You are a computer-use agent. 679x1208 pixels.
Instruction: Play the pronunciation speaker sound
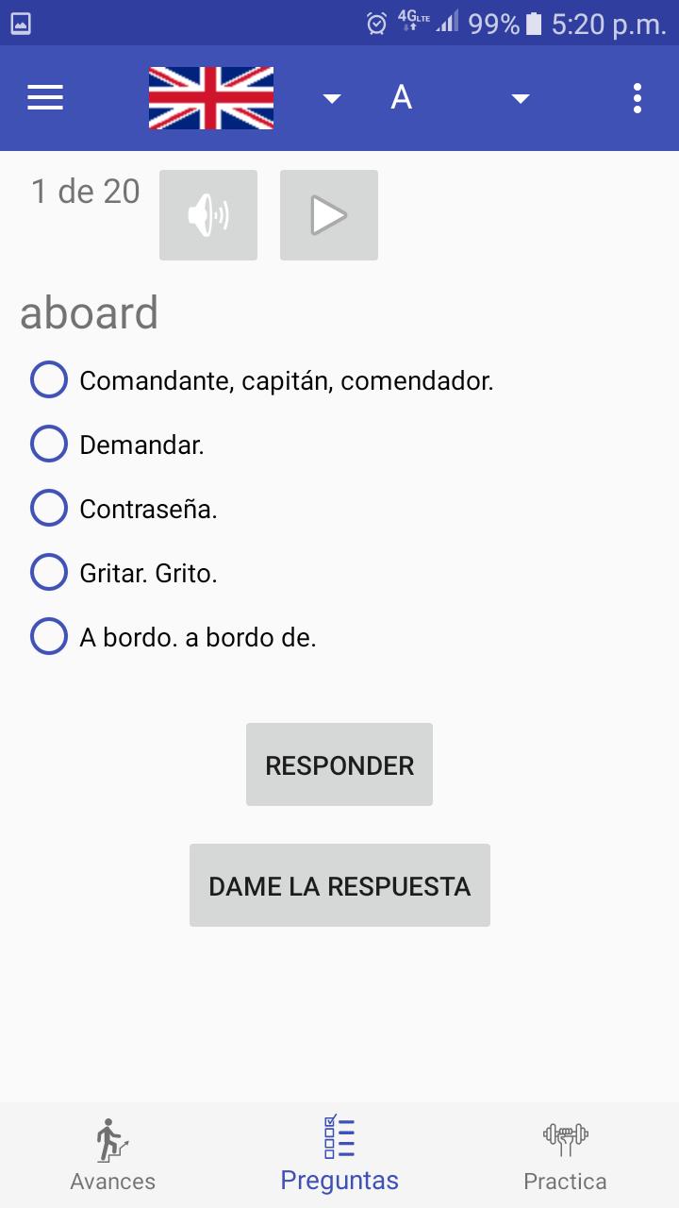tap(208, 215)
